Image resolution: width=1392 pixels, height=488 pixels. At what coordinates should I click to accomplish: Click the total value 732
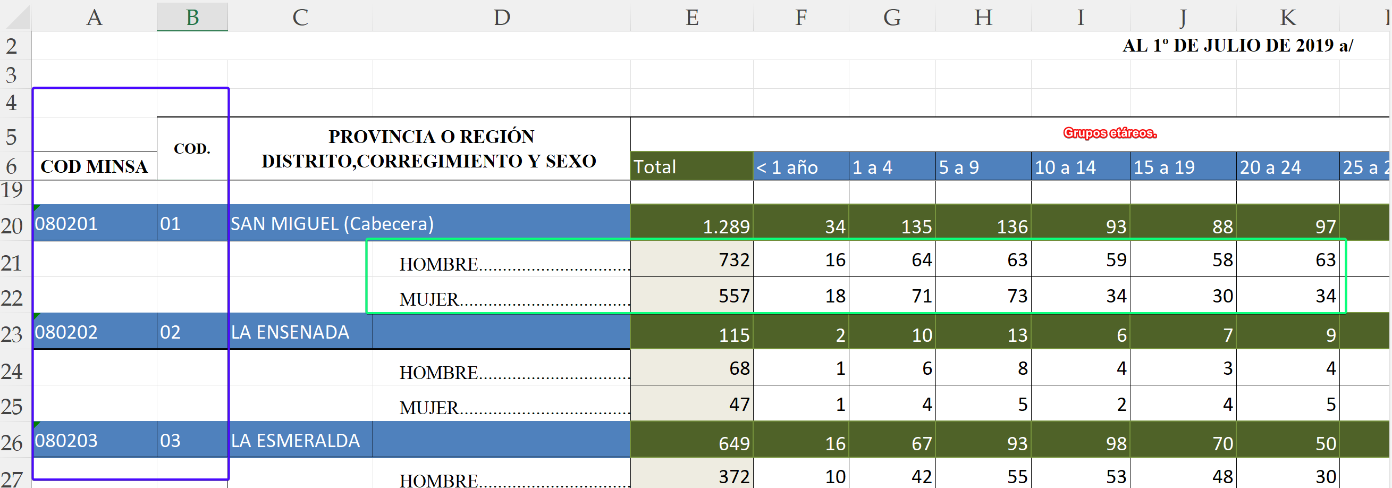(691, 259)
